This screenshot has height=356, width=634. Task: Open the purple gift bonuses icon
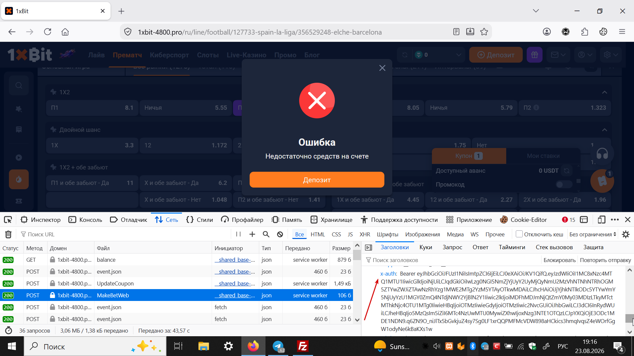(x=535, y=55)
